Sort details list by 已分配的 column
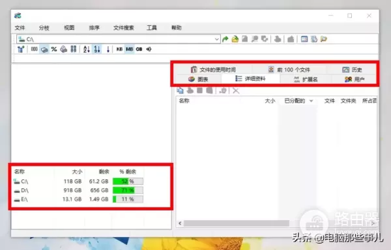Image resolution: width=391 pixels, height=250 pixels. point(298,101)
